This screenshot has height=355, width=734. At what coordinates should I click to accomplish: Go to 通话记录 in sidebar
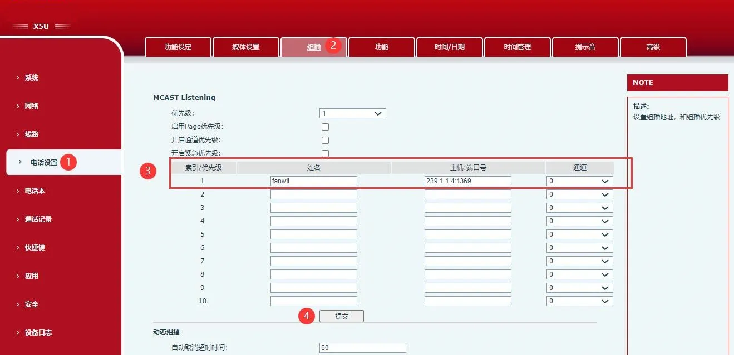[x=38, y=219]
